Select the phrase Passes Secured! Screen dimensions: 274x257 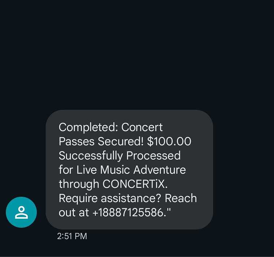click(101, 141)
